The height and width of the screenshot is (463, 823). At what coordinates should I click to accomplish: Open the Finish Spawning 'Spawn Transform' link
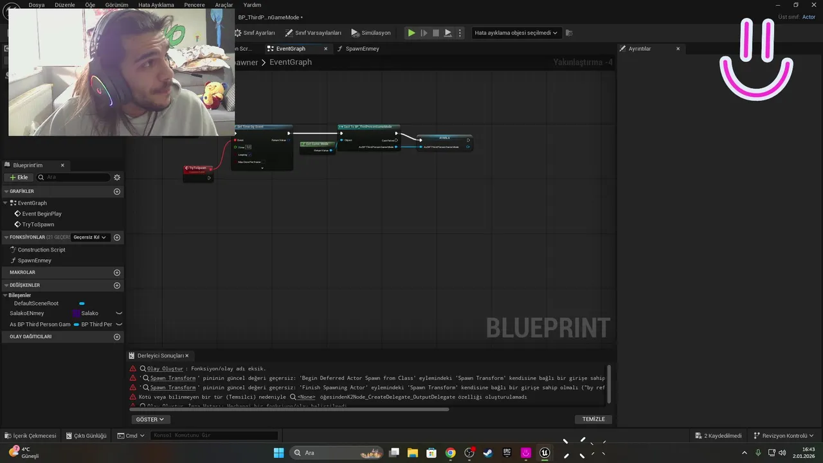click(173, 388)
